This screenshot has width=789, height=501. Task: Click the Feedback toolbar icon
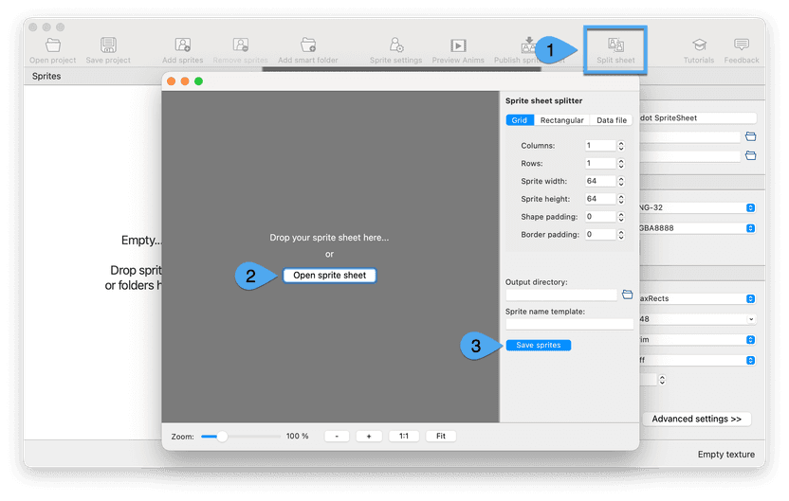tap(741, 47)
